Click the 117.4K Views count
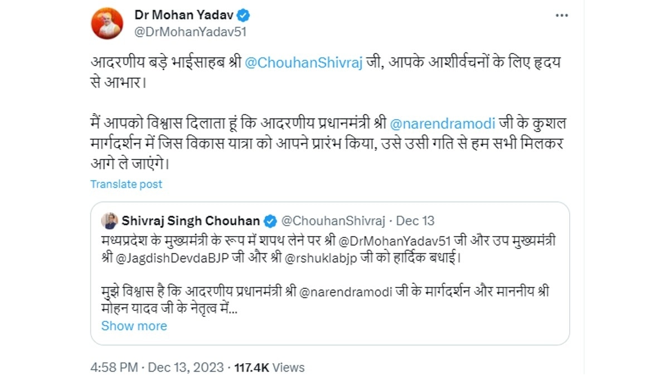This screenshot has width=669, height=376. (269, 368)
